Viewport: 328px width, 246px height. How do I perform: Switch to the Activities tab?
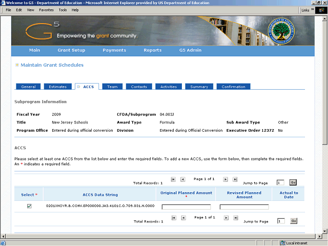(x=169, y=87)
